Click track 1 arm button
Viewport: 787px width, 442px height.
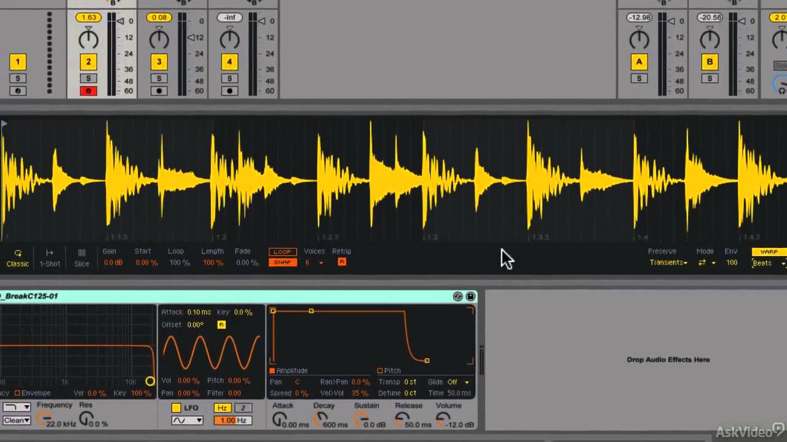(18, 91)
